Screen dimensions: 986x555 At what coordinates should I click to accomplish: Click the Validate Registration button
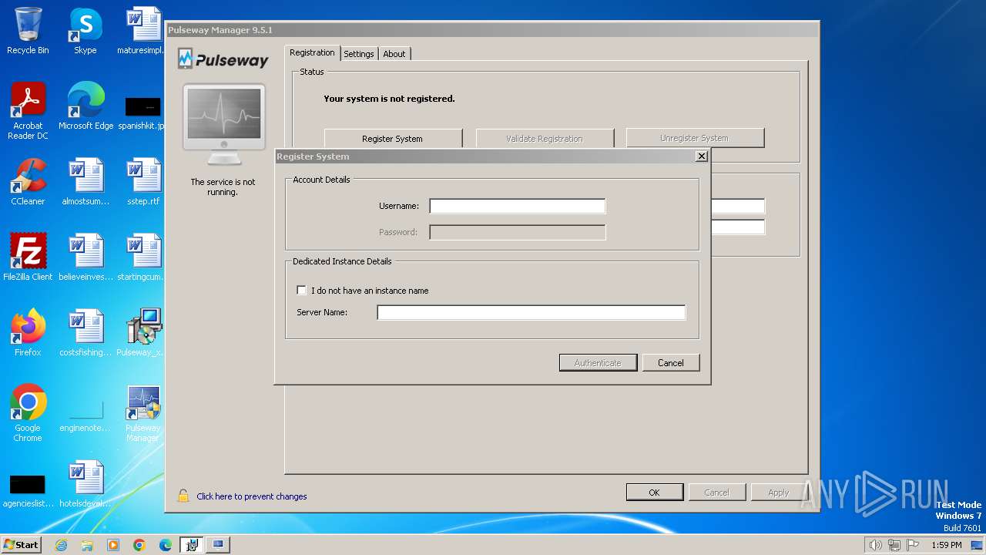[545, 139]
